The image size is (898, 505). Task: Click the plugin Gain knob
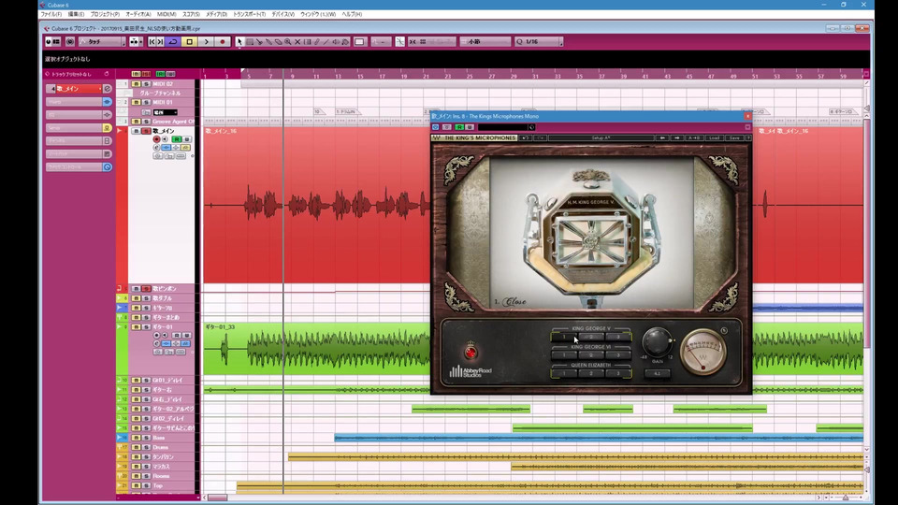point(657,342)
